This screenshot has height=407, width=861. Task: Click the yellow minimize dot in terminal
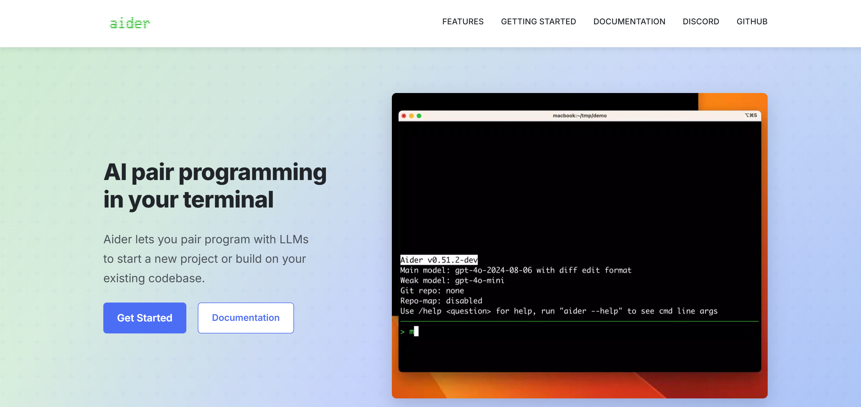click(411, 116)
